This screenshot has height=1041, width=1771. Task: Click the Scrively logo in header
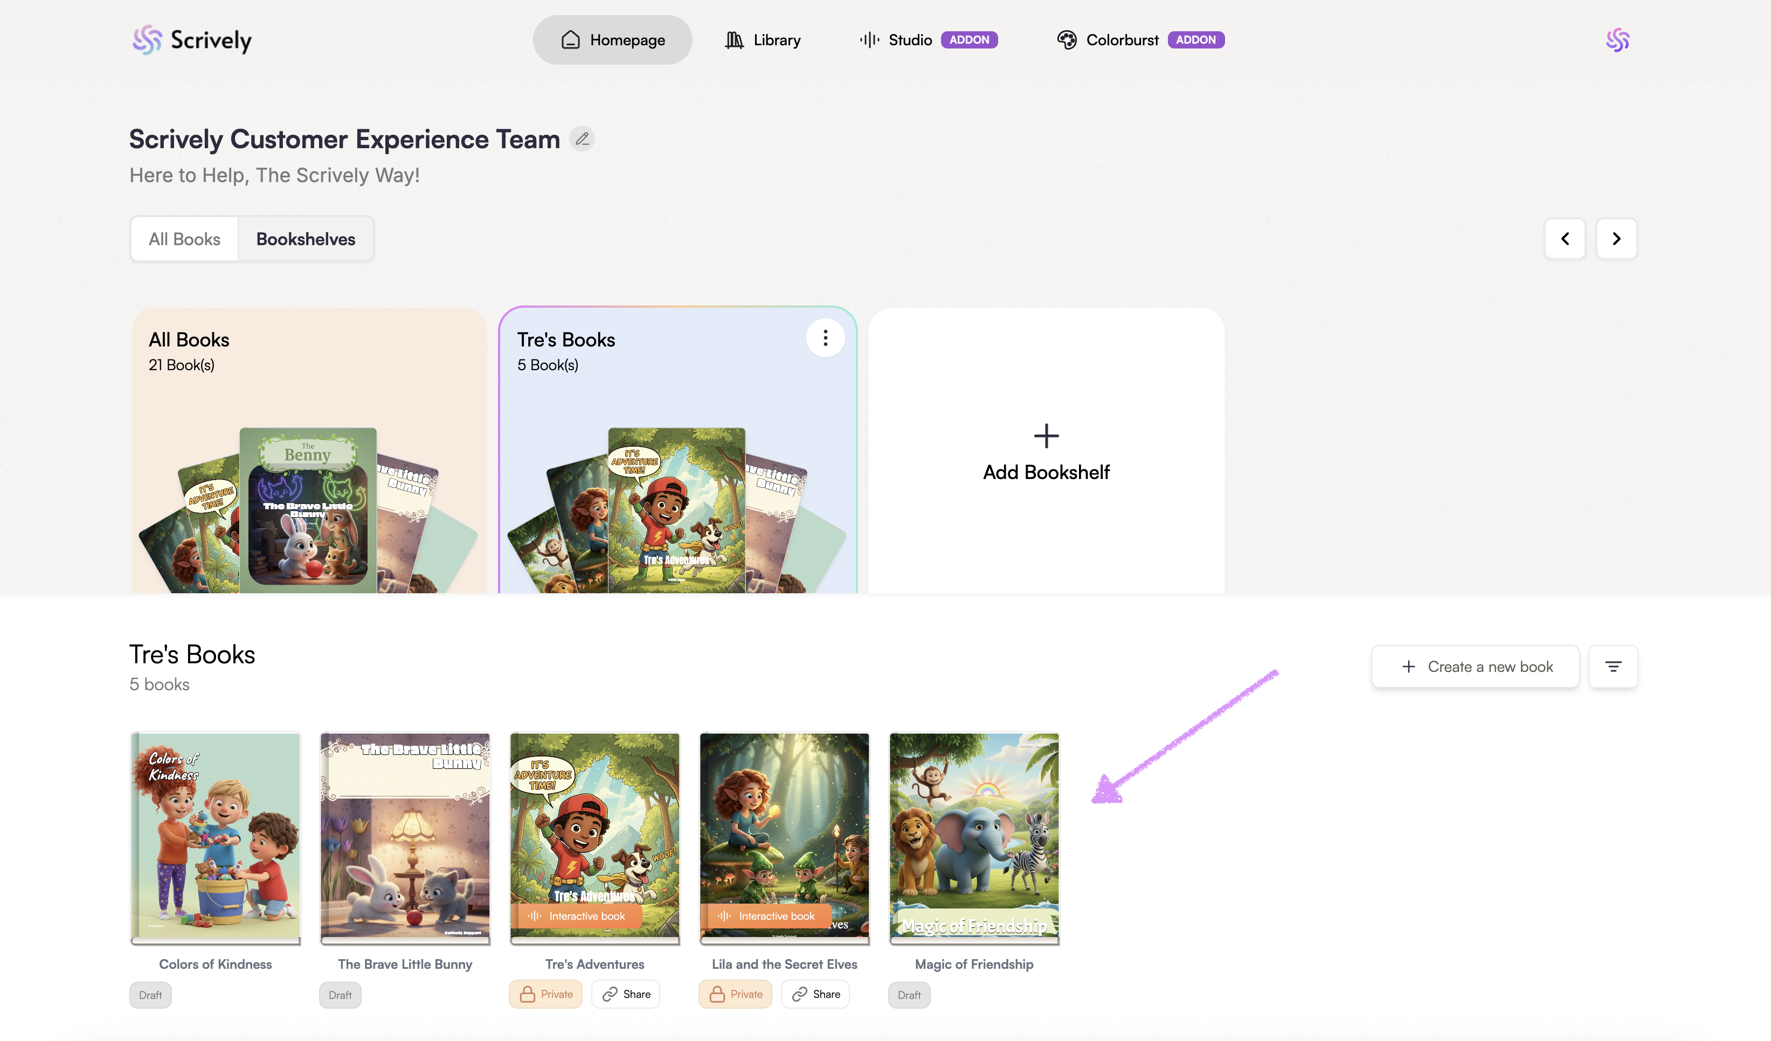pos(192,40)
